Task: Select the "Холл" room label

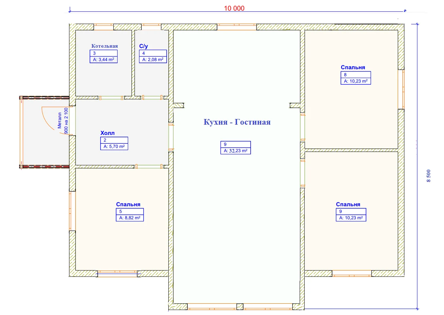Action: tap(108, 133)
